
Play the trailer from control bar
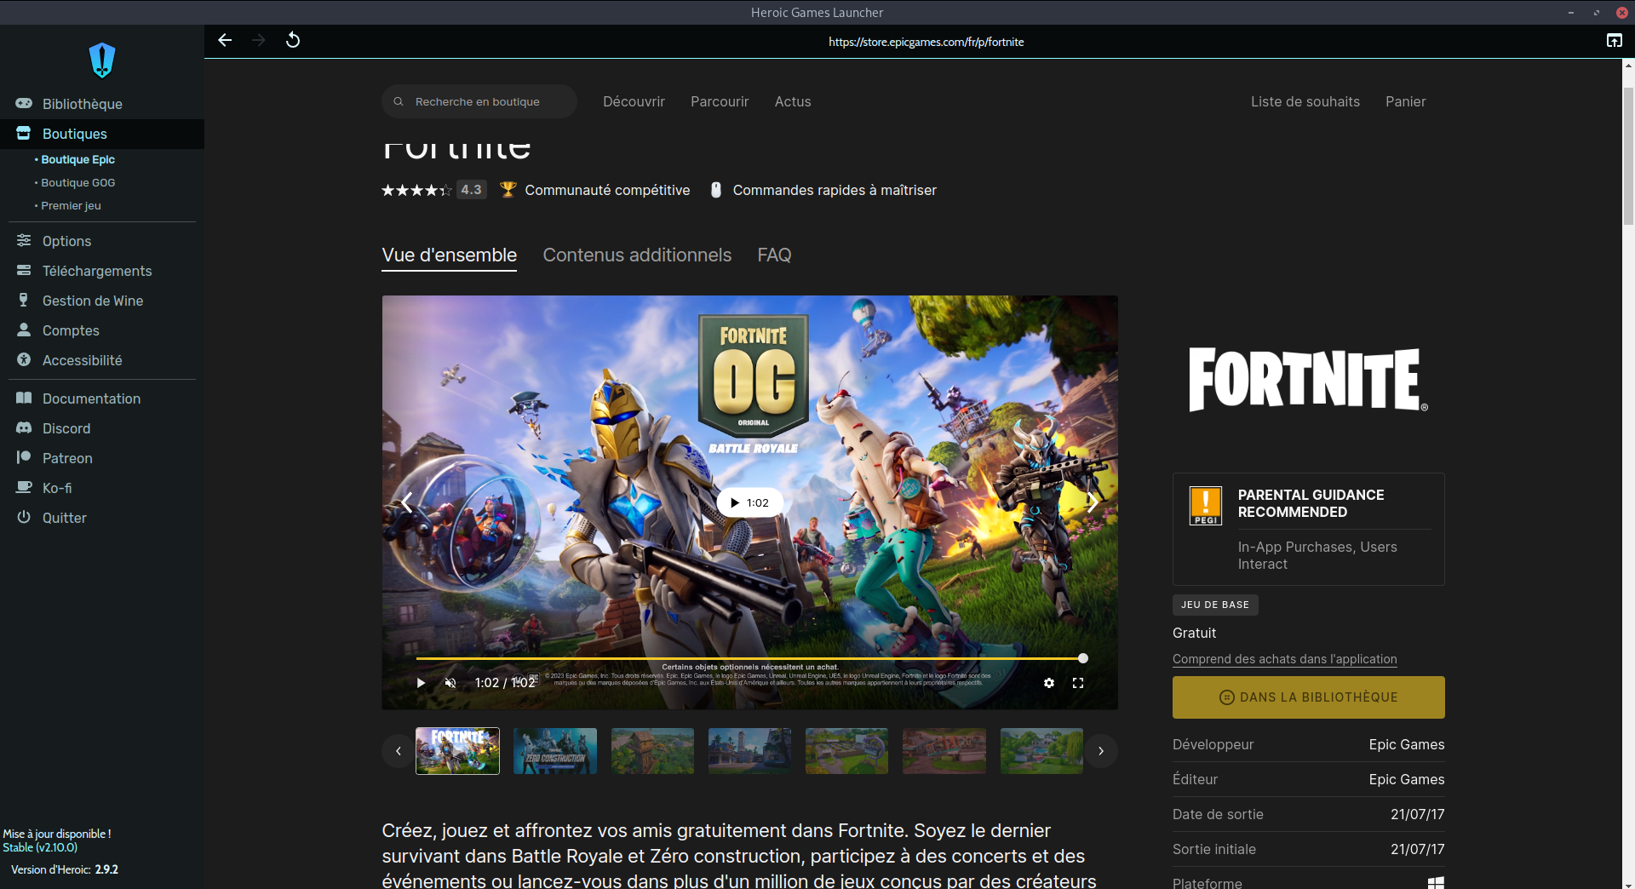tap(421, 683)
